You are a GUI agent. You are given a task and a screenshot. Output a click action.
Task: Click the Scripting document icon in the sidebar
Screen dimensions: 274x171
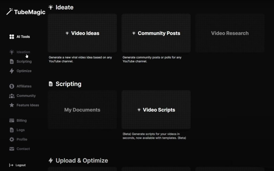click(11, 61)
